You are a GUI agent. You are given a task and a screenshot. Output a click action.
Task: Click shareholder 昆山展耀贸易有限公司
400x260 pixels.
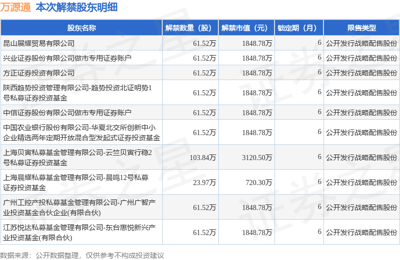point(39,43)
